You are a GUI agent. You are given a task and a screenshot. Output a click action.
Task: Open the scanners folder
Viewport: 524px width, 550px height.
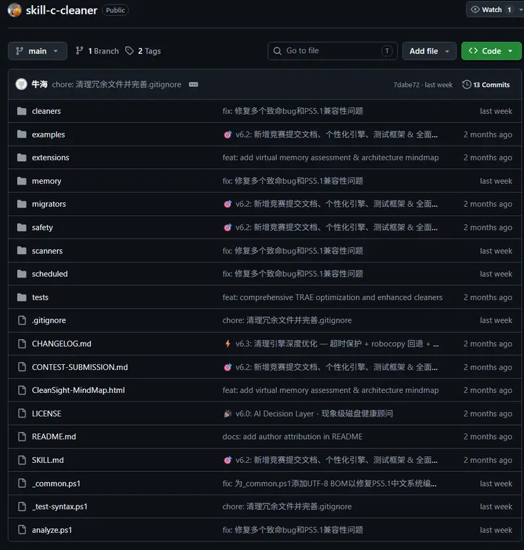47,251
